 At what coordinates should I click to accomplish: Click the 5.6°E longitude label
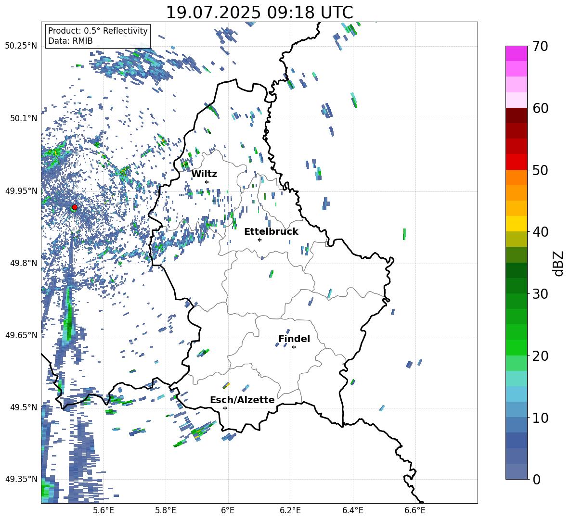coord(103,510)
